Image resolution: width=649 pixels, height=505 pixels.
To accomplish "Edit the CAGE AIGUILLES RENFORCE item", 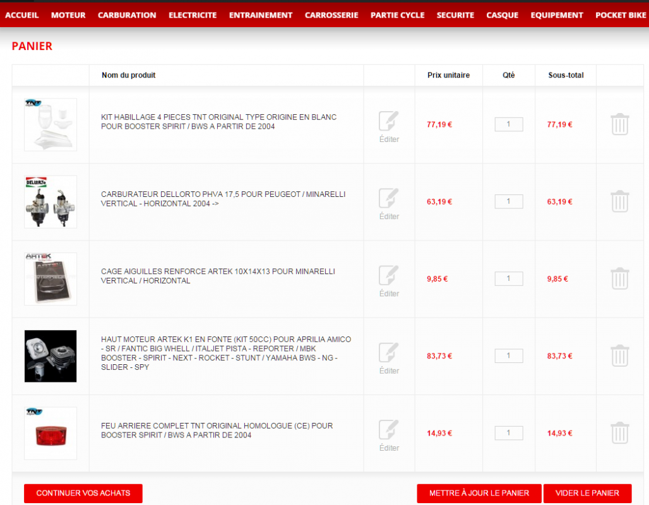I will [389, 282].
